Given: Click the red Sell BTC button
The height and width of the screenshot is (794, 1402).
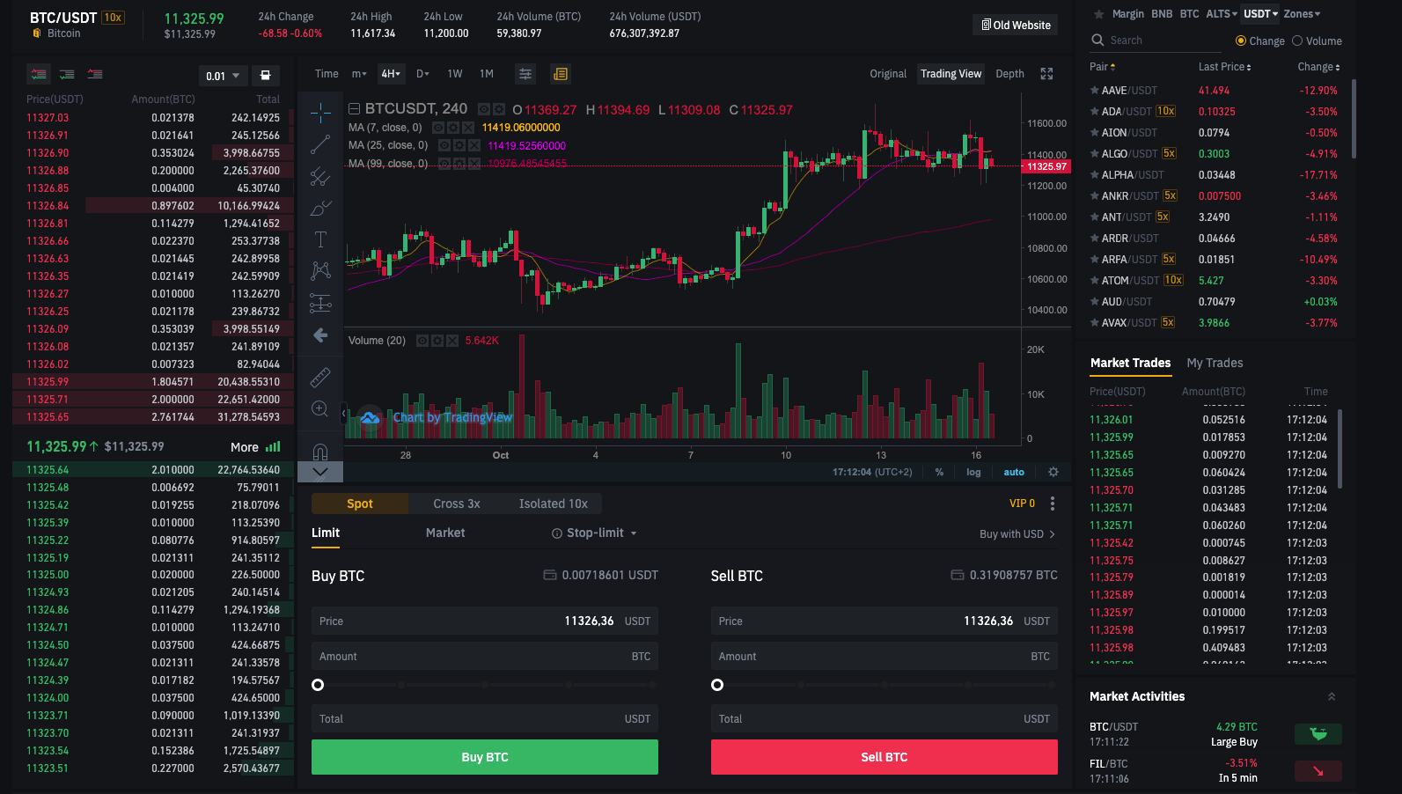Looking at the screenshot, I should (x=885, y=757).
